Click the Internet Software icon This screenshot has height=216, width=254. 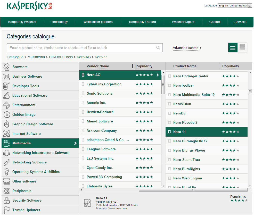6,134
